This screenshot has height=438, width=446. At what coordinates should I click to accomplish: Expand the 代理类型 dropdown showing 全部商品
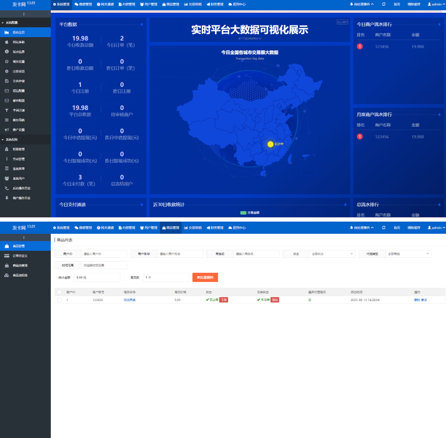pyautogui.click(x=408, y=254)
